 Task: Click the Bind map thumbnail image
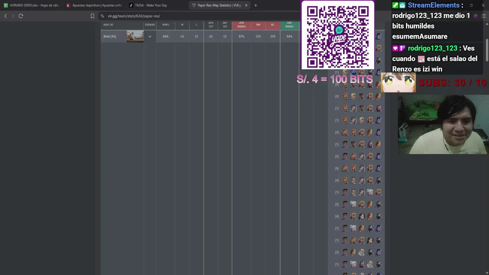(x=135, y=36)
